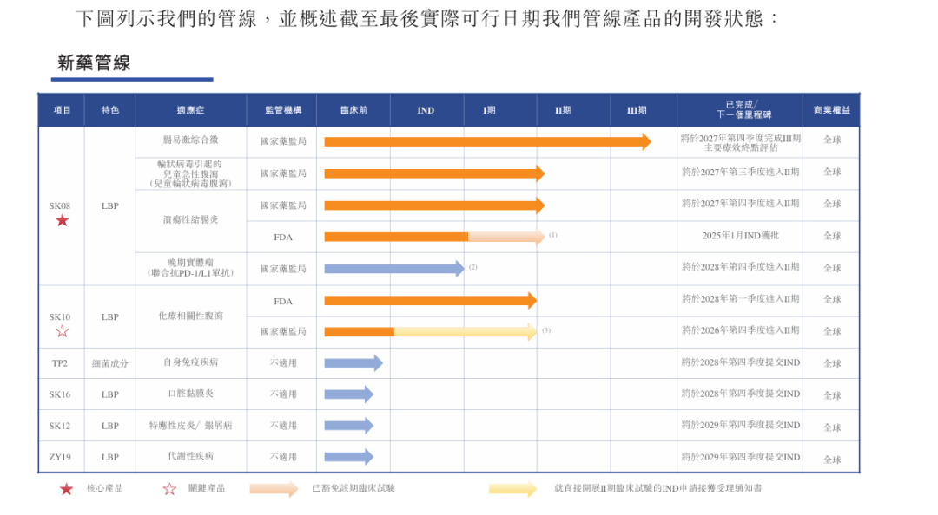Click the blue progress arrow in 晚期實體瘤 row

click(394, 269)
